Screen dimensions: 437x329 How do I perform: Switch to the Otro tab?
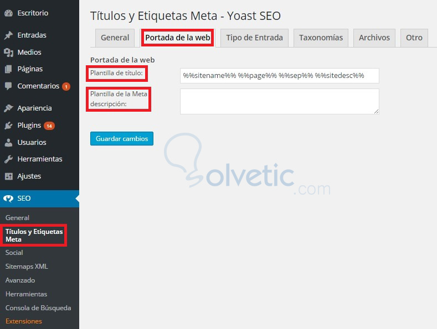point(414,38)
